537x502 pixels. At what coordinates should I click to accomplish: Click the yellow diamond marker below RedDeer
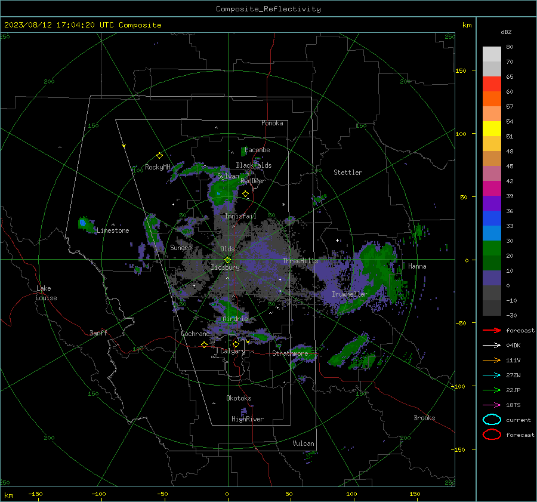[245, 194]
